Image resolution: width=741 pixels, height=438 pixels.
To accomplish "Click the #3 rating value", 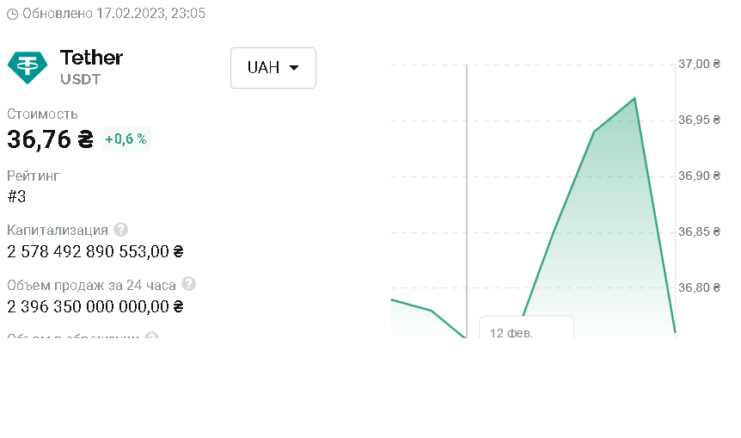I will (16, 196).
